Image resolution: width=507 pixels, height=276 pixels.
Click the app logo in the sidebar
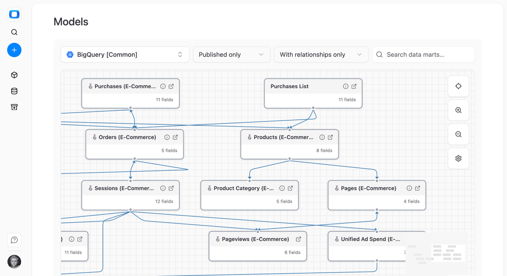14,14
